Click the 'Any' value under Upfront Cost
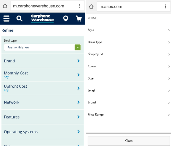Screen dimensions: 171x147 pos(6,90)
